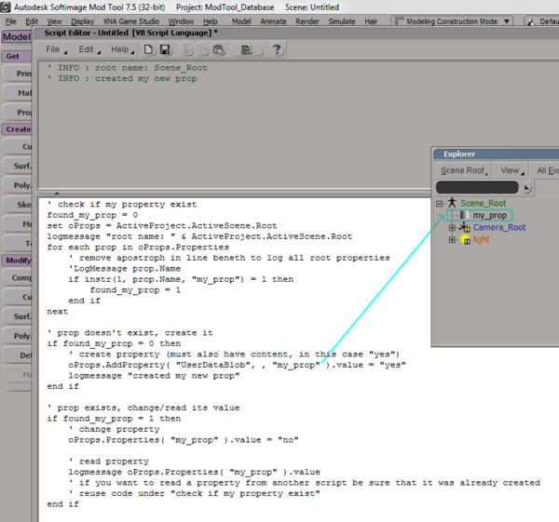Viewport: 559px width, 522px height.
Task: Open the Explorer View dropdown
Action: coord(511,170)
